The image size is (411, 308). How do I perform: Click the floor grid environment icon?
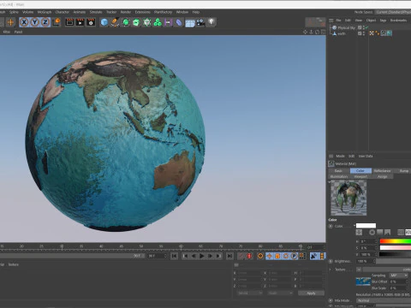(190, 23)
